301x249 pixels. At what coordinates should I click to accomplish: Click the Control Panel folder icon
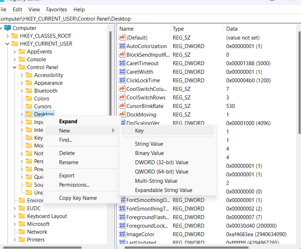pos(22,67)
